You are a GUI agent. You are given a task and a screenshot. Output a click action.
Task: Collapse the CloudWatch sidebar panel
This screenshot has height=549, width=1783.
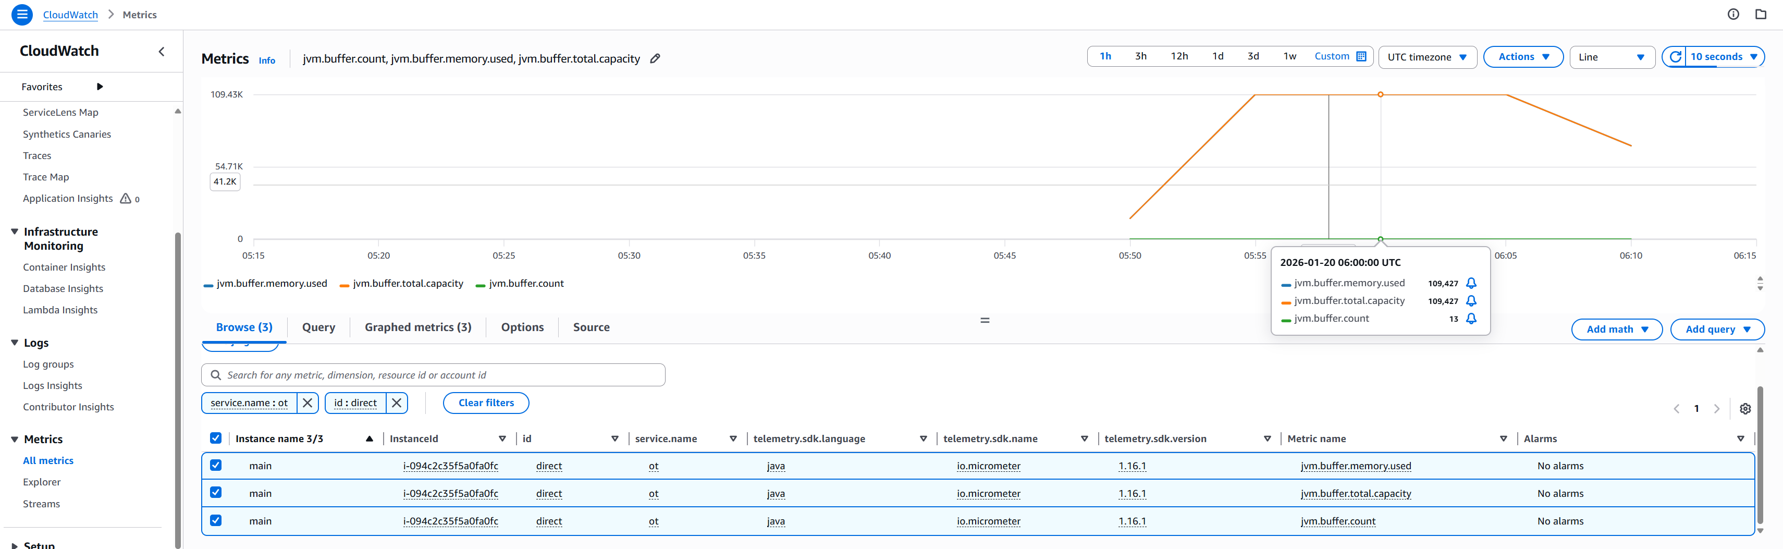[x=161, y=51]
